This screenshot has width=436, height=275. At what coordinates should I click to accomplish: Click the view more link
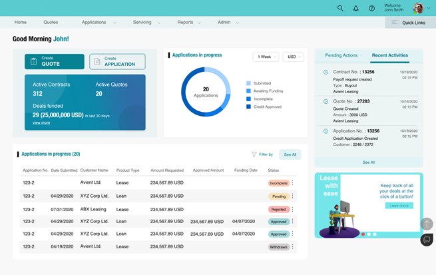tap(41, 123)
